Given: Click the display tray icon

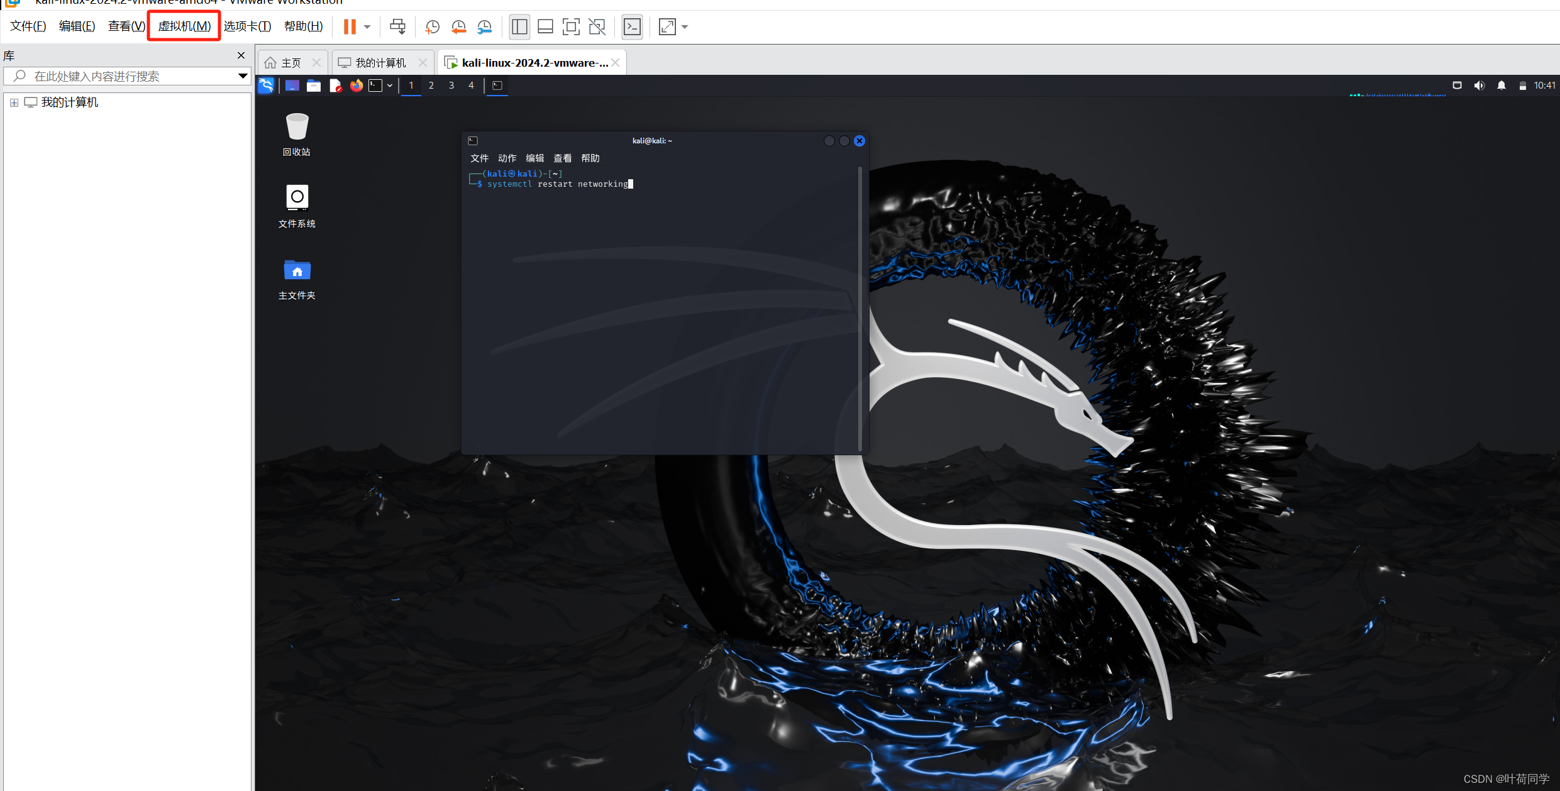Looking at the screenshot, I should 1457,86.
